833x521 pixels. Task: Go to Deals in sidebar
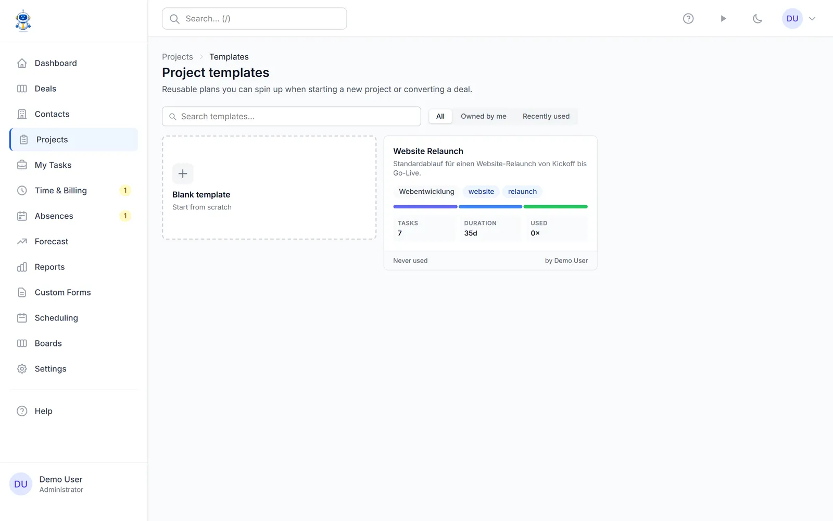click(x=74, y=89)
